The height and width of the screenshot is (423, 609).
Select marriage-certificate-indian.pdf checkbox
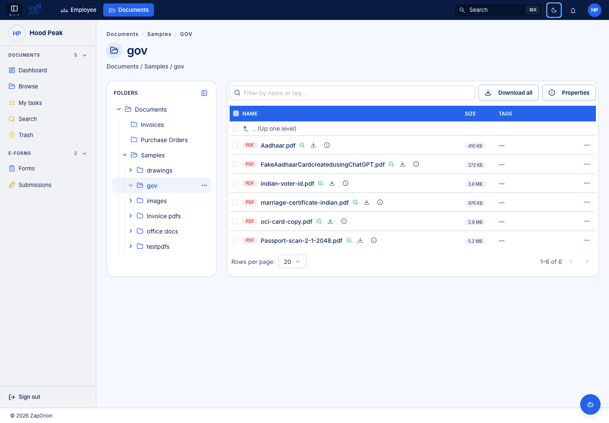click(235, 202)
